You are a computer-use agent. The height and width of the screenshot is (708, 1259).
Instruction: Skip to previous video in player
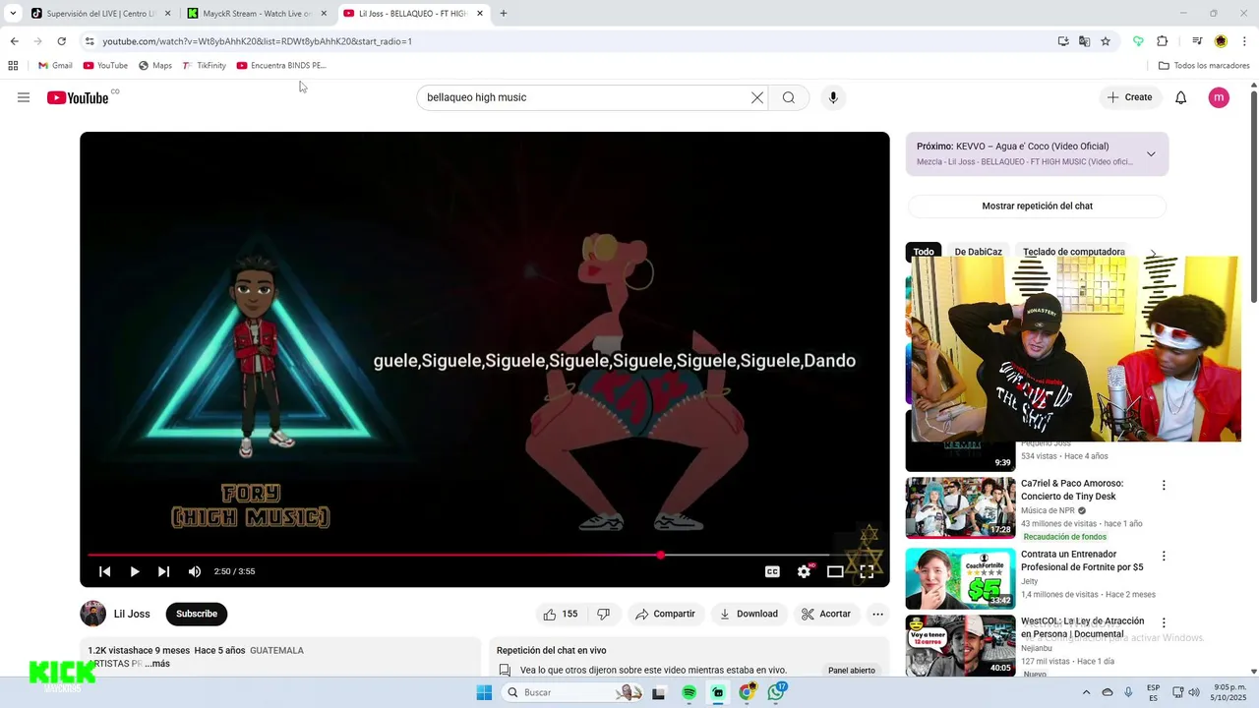tap(104, 571)
